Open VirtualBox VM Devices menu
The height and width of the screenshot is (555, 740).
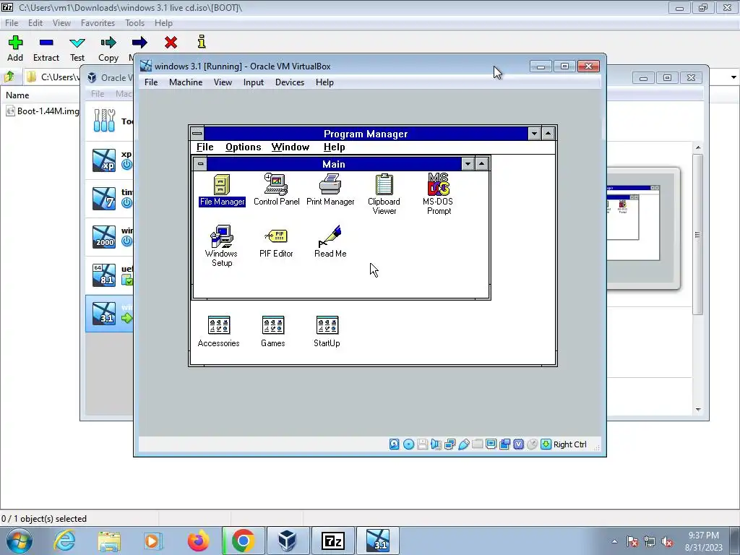pyautogui.click(x=289, y=82)
